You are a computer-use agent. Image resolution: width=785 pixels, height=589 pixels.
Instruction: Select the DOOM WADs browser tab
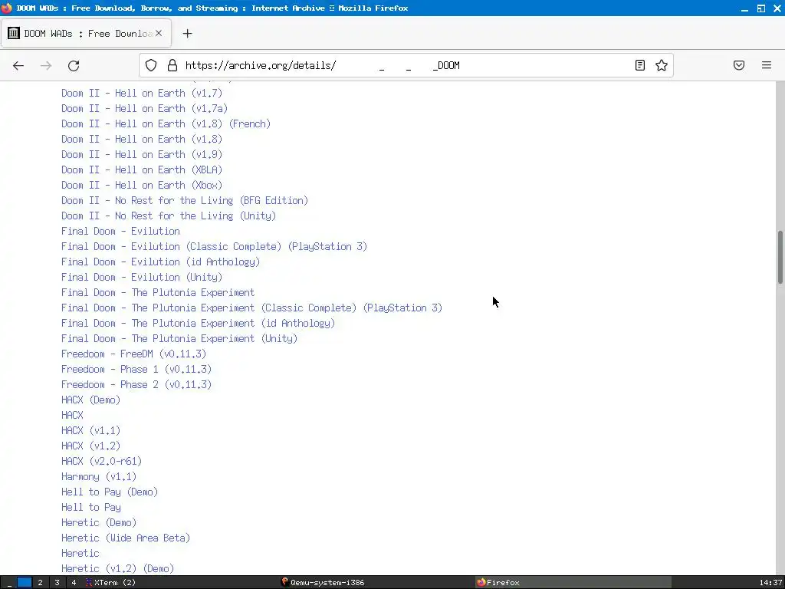(86, 34)
